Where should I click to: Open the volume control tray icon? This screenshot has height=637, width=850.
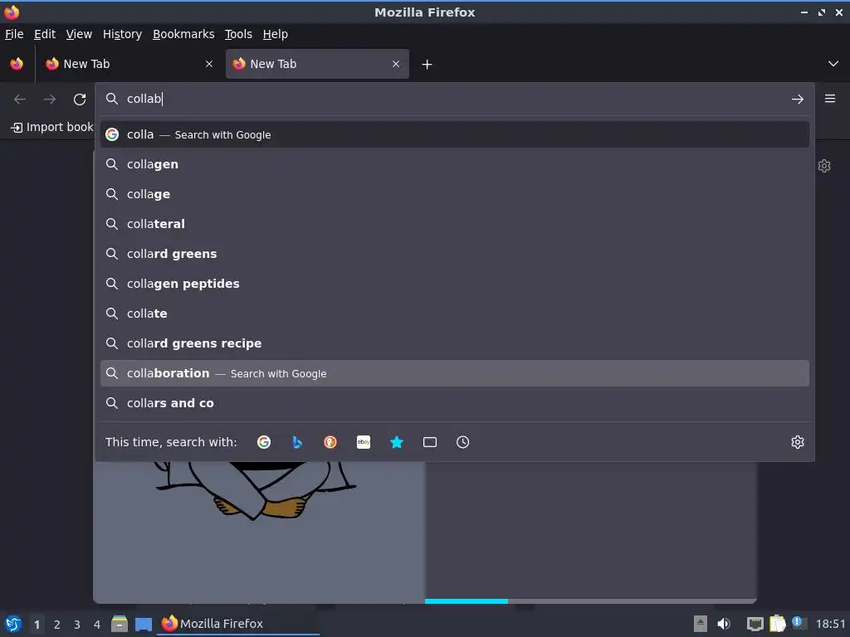coord(724,624)
